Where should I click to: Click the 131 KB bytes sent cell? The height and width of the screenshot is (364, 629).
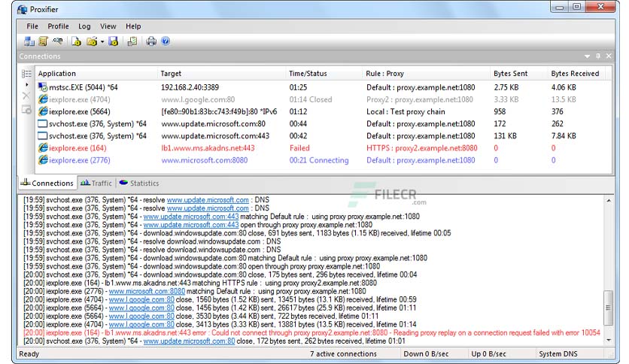click(x=505, y=136)
